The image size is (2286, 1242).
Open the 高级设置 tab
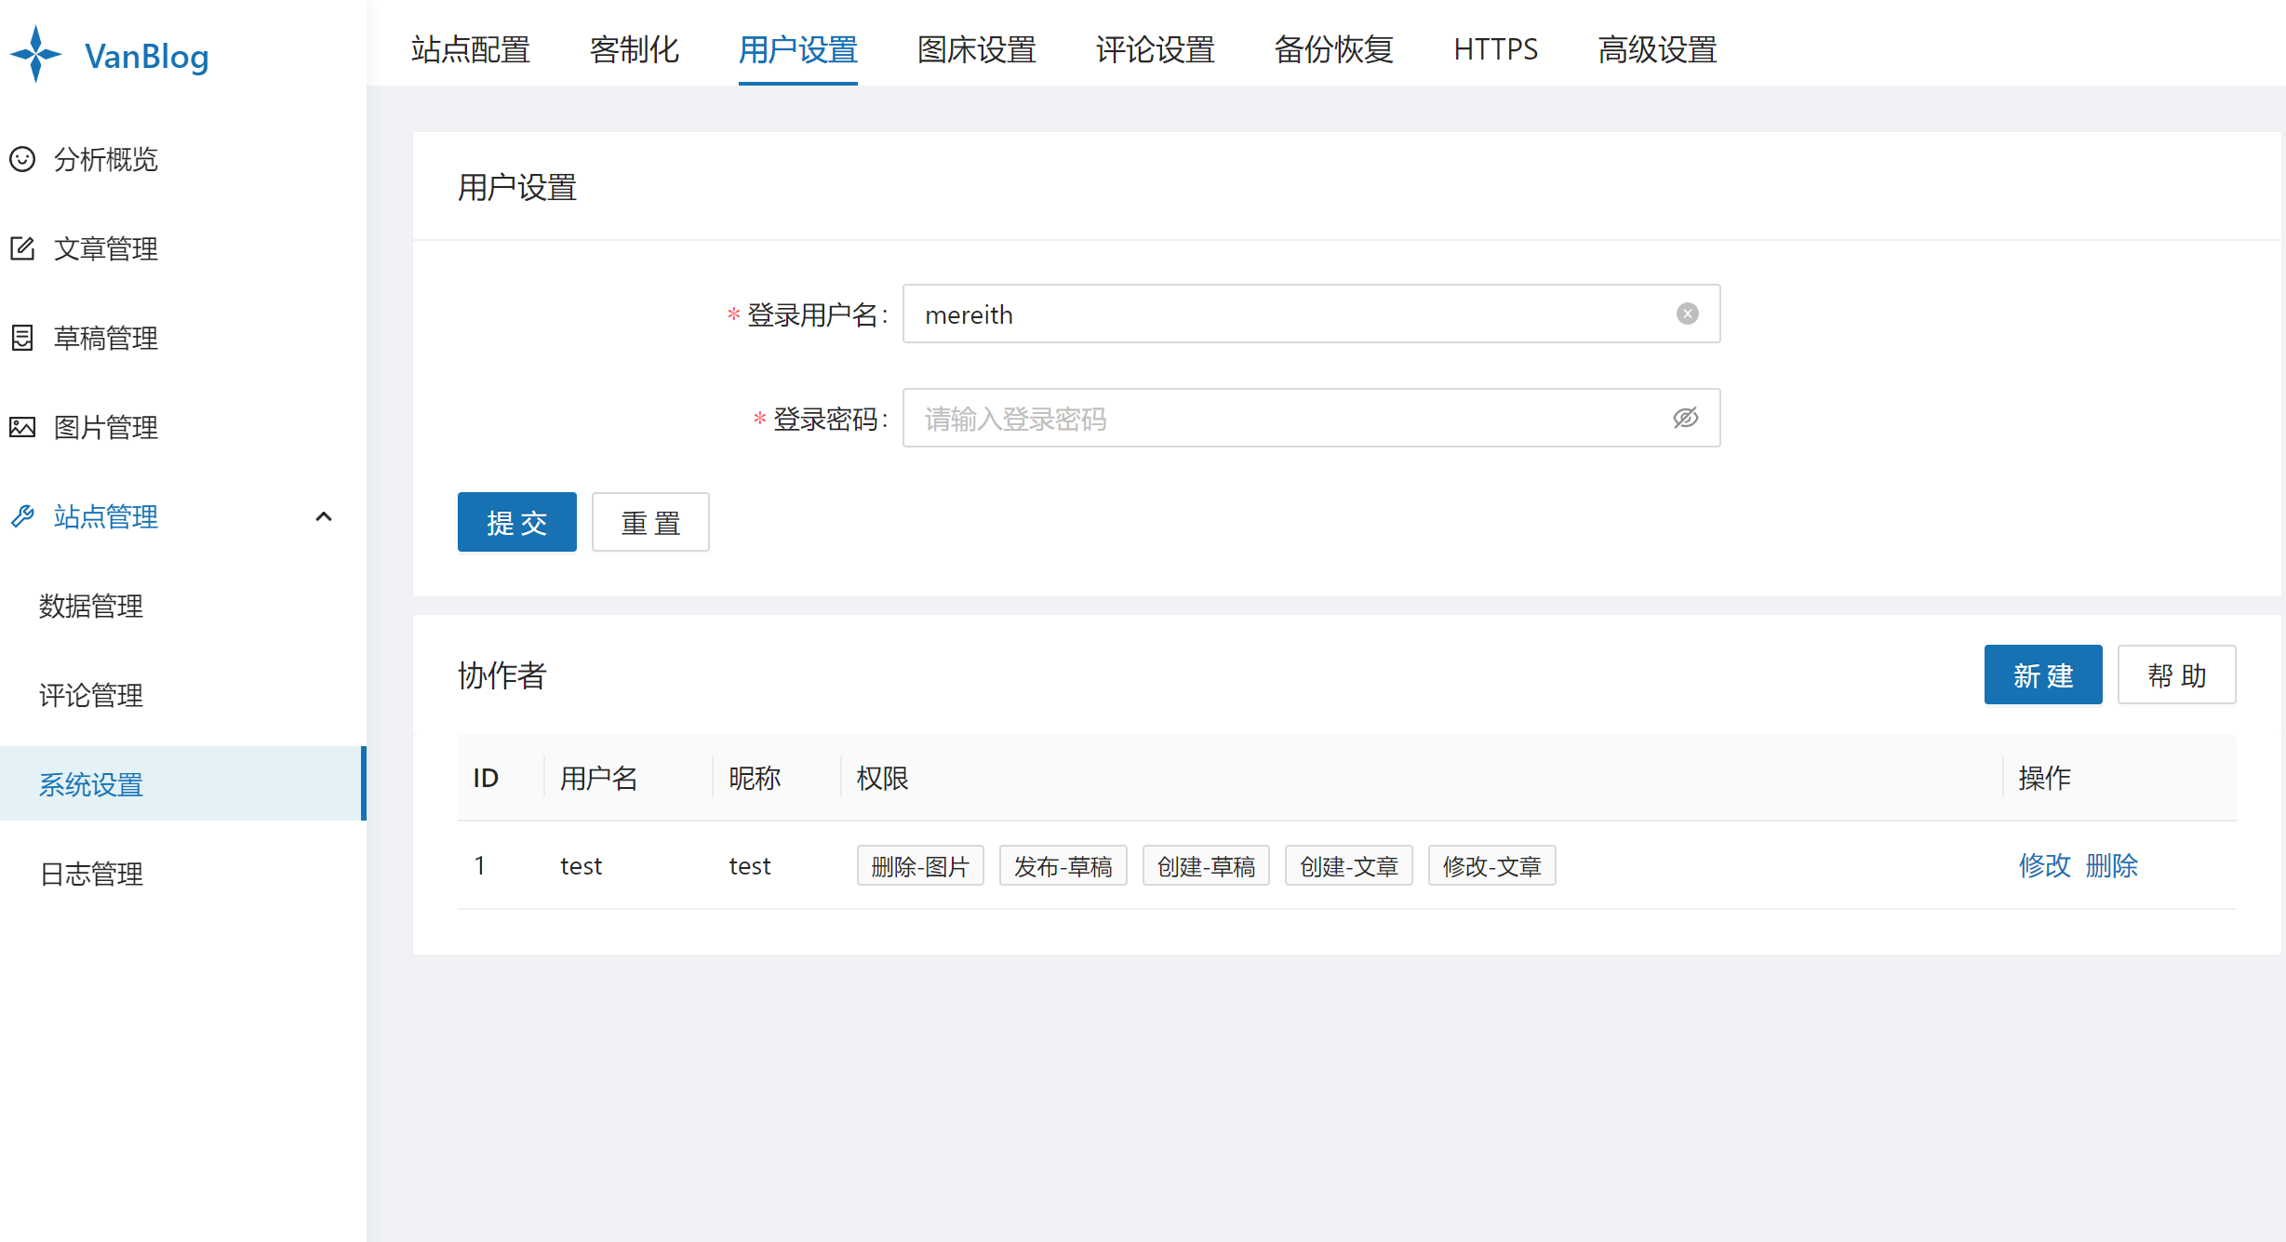(x=1658, y=49)
